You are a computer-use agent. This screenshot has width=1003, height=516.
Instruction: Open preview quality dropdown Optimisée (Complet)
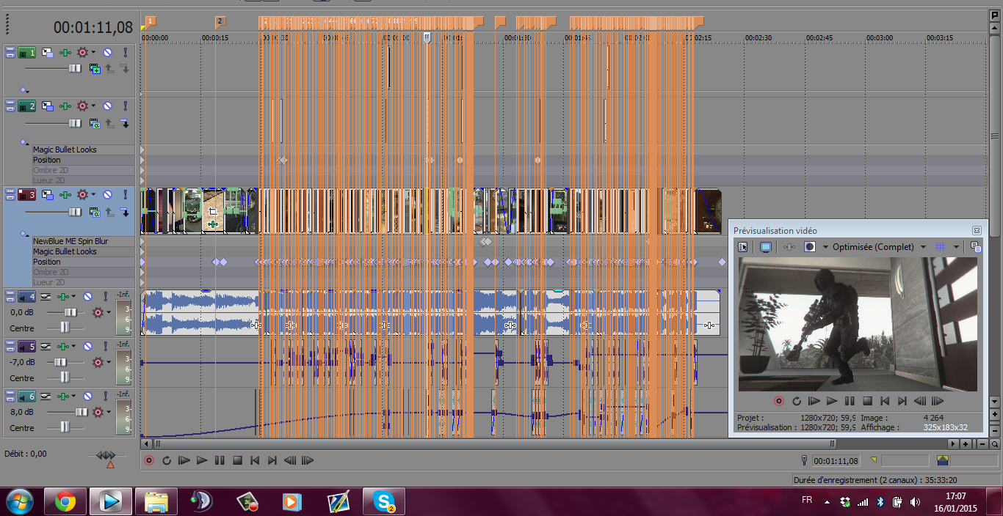923,247
